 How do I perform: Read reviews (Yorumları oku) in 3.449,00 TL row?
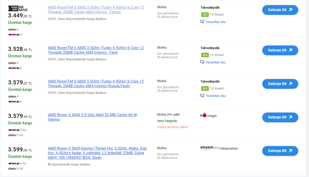pyautogui.click(x=213, y=22)
